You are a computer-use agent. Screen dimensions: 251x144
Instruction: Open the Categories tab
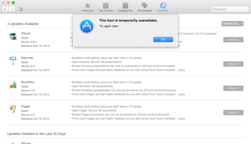click(125, 7)
